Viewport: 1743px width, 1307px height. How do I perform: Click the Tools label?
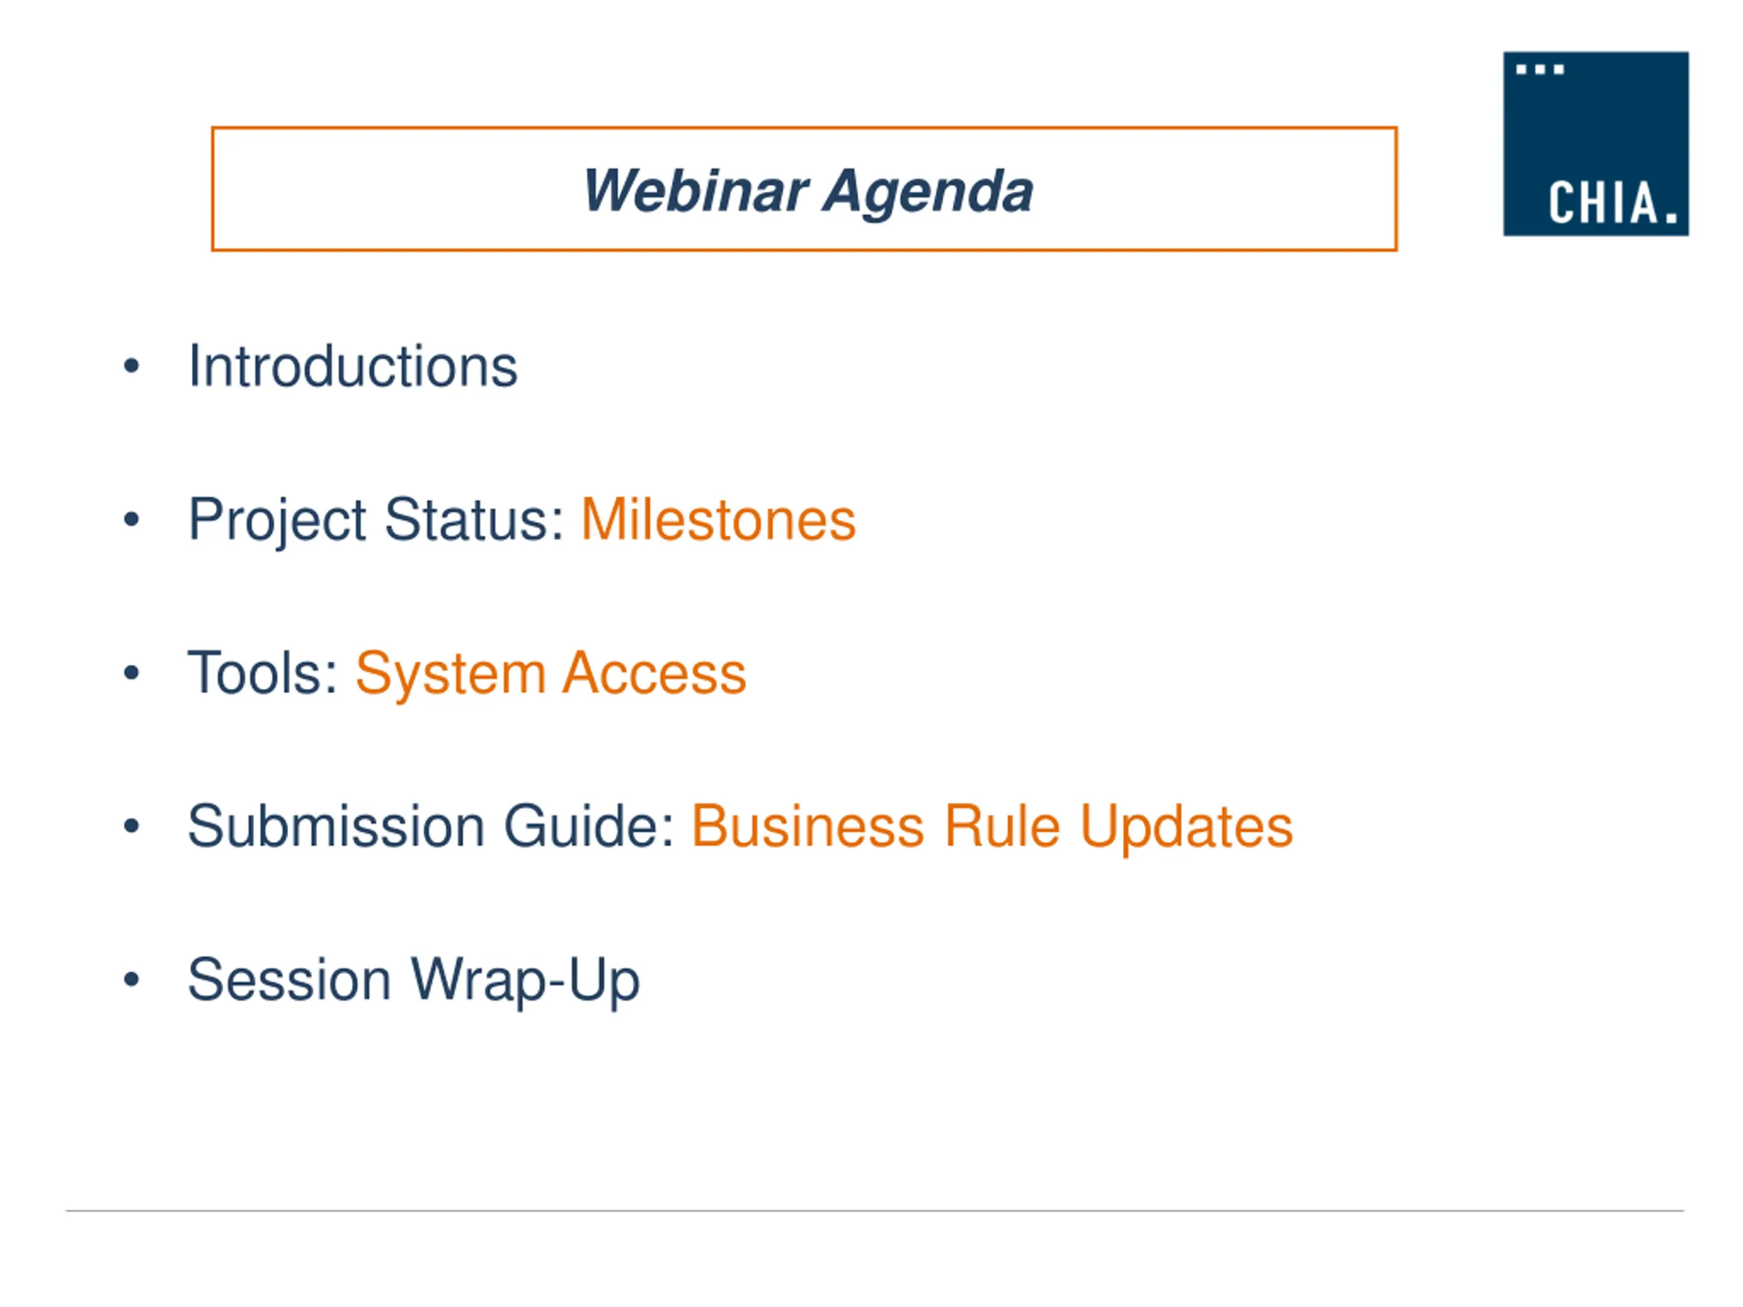(263, 673)
